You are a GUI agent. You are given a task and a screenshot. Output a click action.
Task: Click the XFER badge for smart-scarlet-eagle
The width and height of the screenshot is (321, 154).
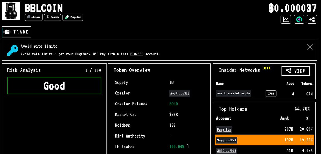click(x=271, y=94)
